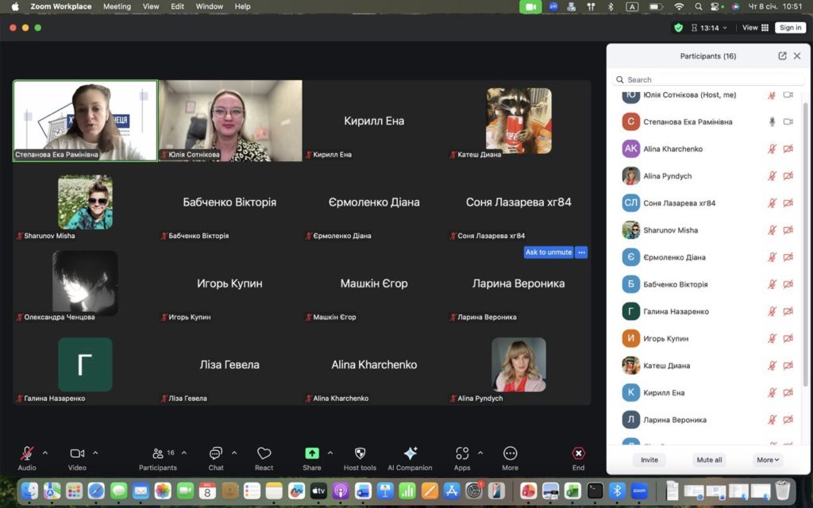The width and height of the screenshot is (813, 508).
Task: Expand video options arrow beside Video
Action: [95, 453]
